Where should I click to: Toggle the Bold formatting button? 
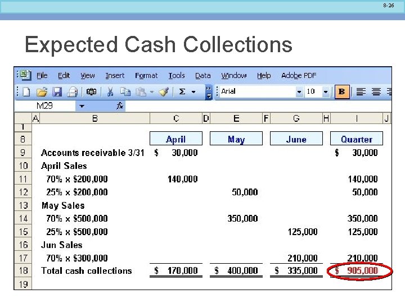tap(342, 91)
